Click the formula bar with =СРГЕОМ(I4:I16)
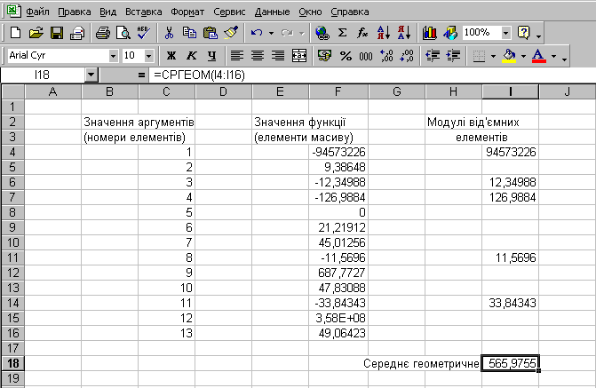The width and height of the screenshot is (596, 388). click(x=372, y=75)
